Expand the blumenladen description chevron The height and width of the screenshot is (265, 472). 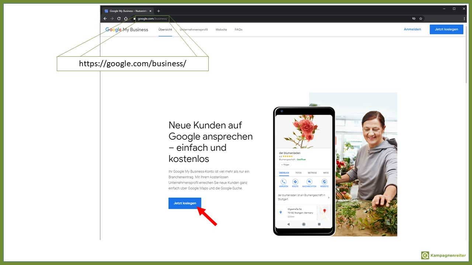(x=329, y=198)
